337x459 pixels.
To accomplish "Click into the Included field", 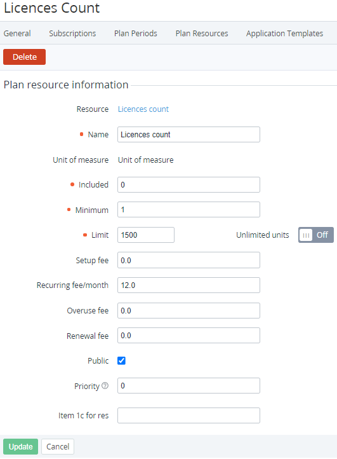I will 188,185.
